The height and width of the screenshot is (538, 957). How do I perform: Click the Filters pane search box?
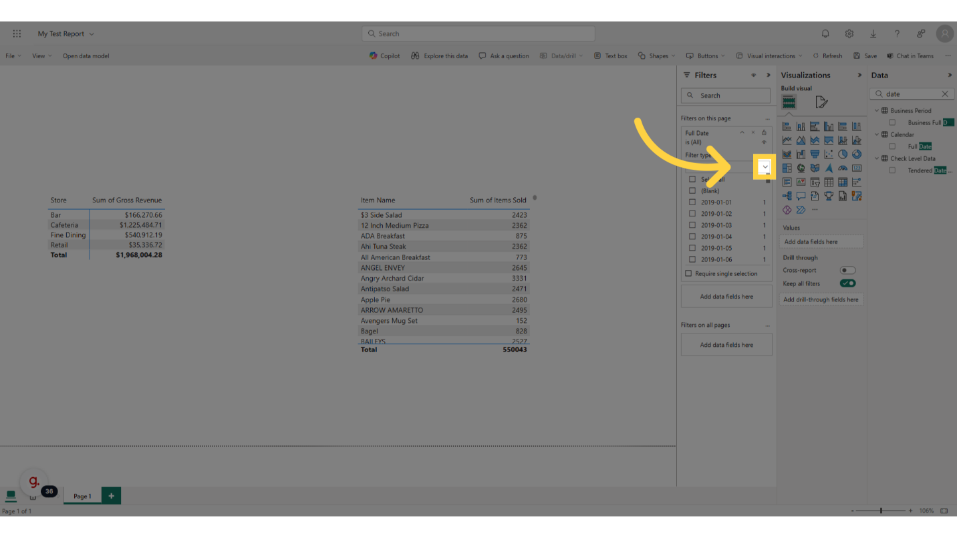[x=725, y=96]
